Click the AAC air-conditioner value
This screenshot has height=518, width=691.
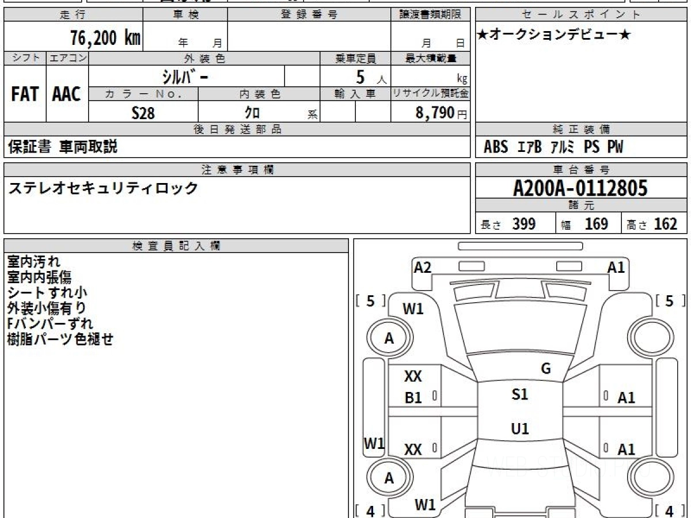pos(67,95)
